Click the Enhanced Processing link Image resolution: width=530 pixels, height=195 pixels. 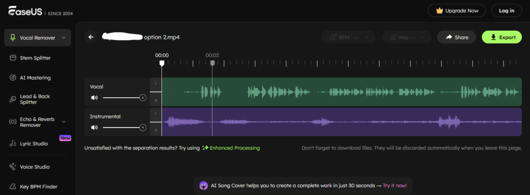[x=234, y=148]
